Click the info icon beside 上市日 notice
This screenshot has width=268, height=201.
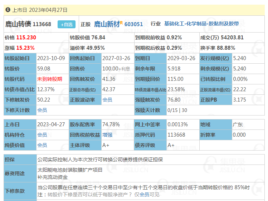pos(8,10)
